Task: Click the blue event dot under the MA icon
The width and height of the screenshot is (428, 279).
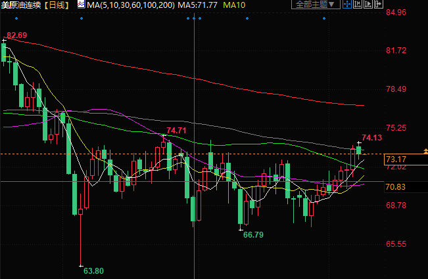Action: [80, 18]
